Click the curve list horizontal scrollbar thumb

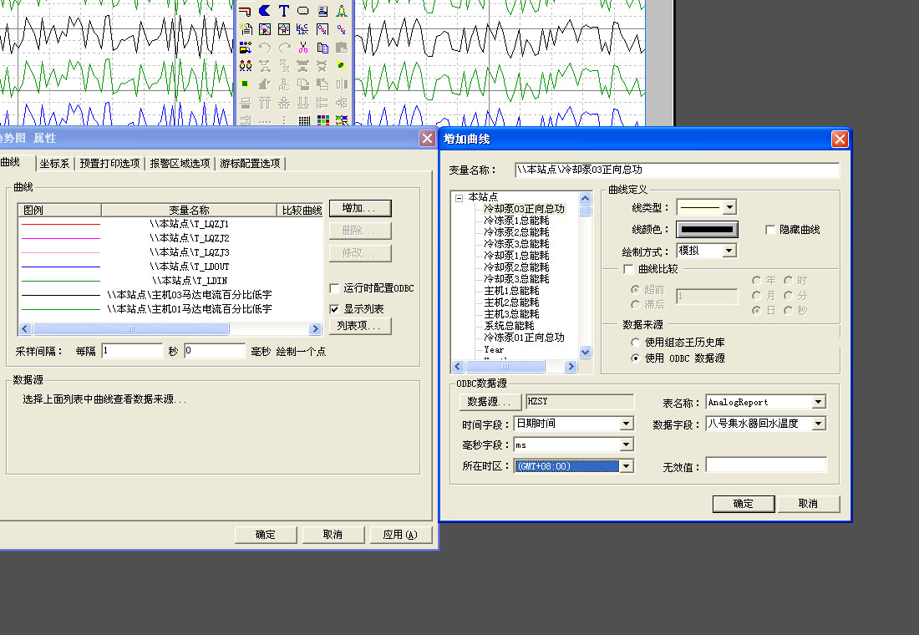pos(130,329)
